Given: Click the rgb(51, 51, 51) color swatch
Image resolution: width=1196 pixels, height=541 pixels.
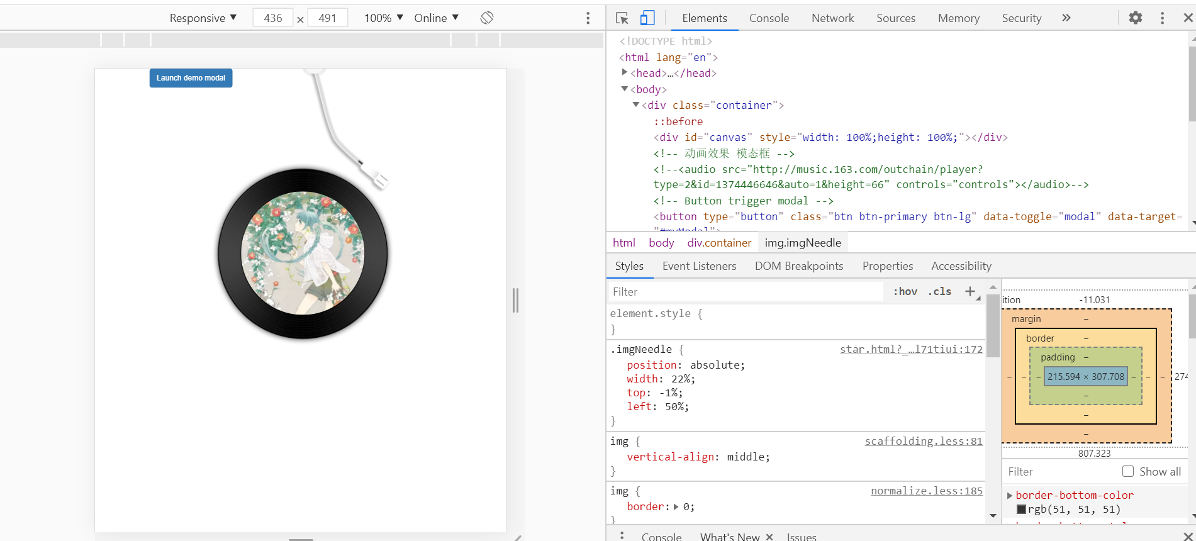Looking at the screenshot, I should point(1021,510).
